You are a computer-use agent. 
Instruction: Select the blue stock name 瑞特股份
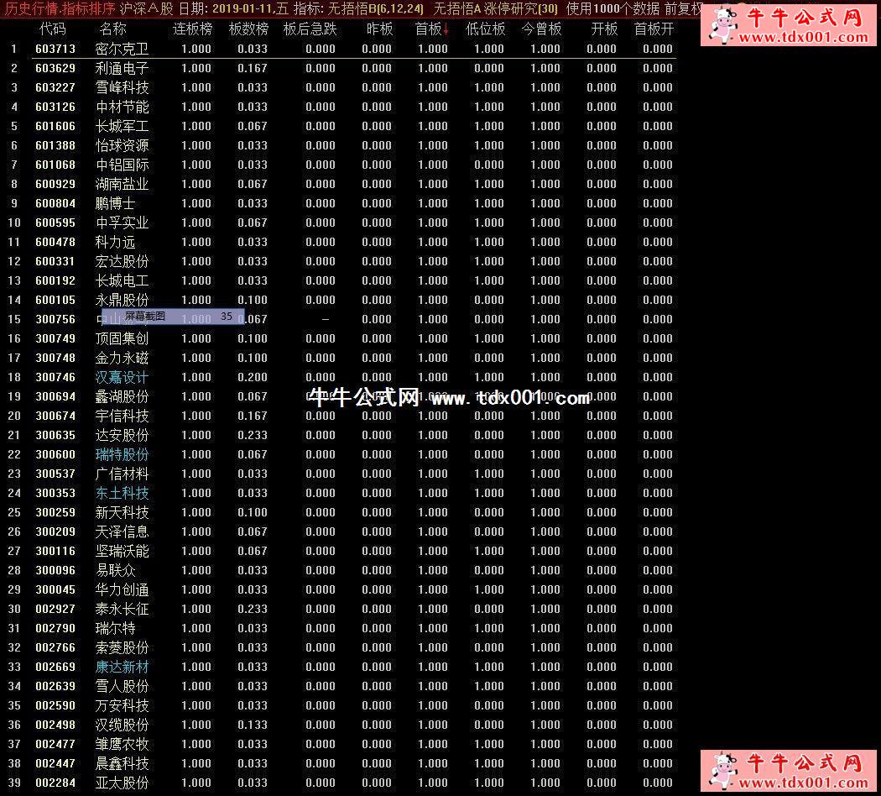pos(122,454)
